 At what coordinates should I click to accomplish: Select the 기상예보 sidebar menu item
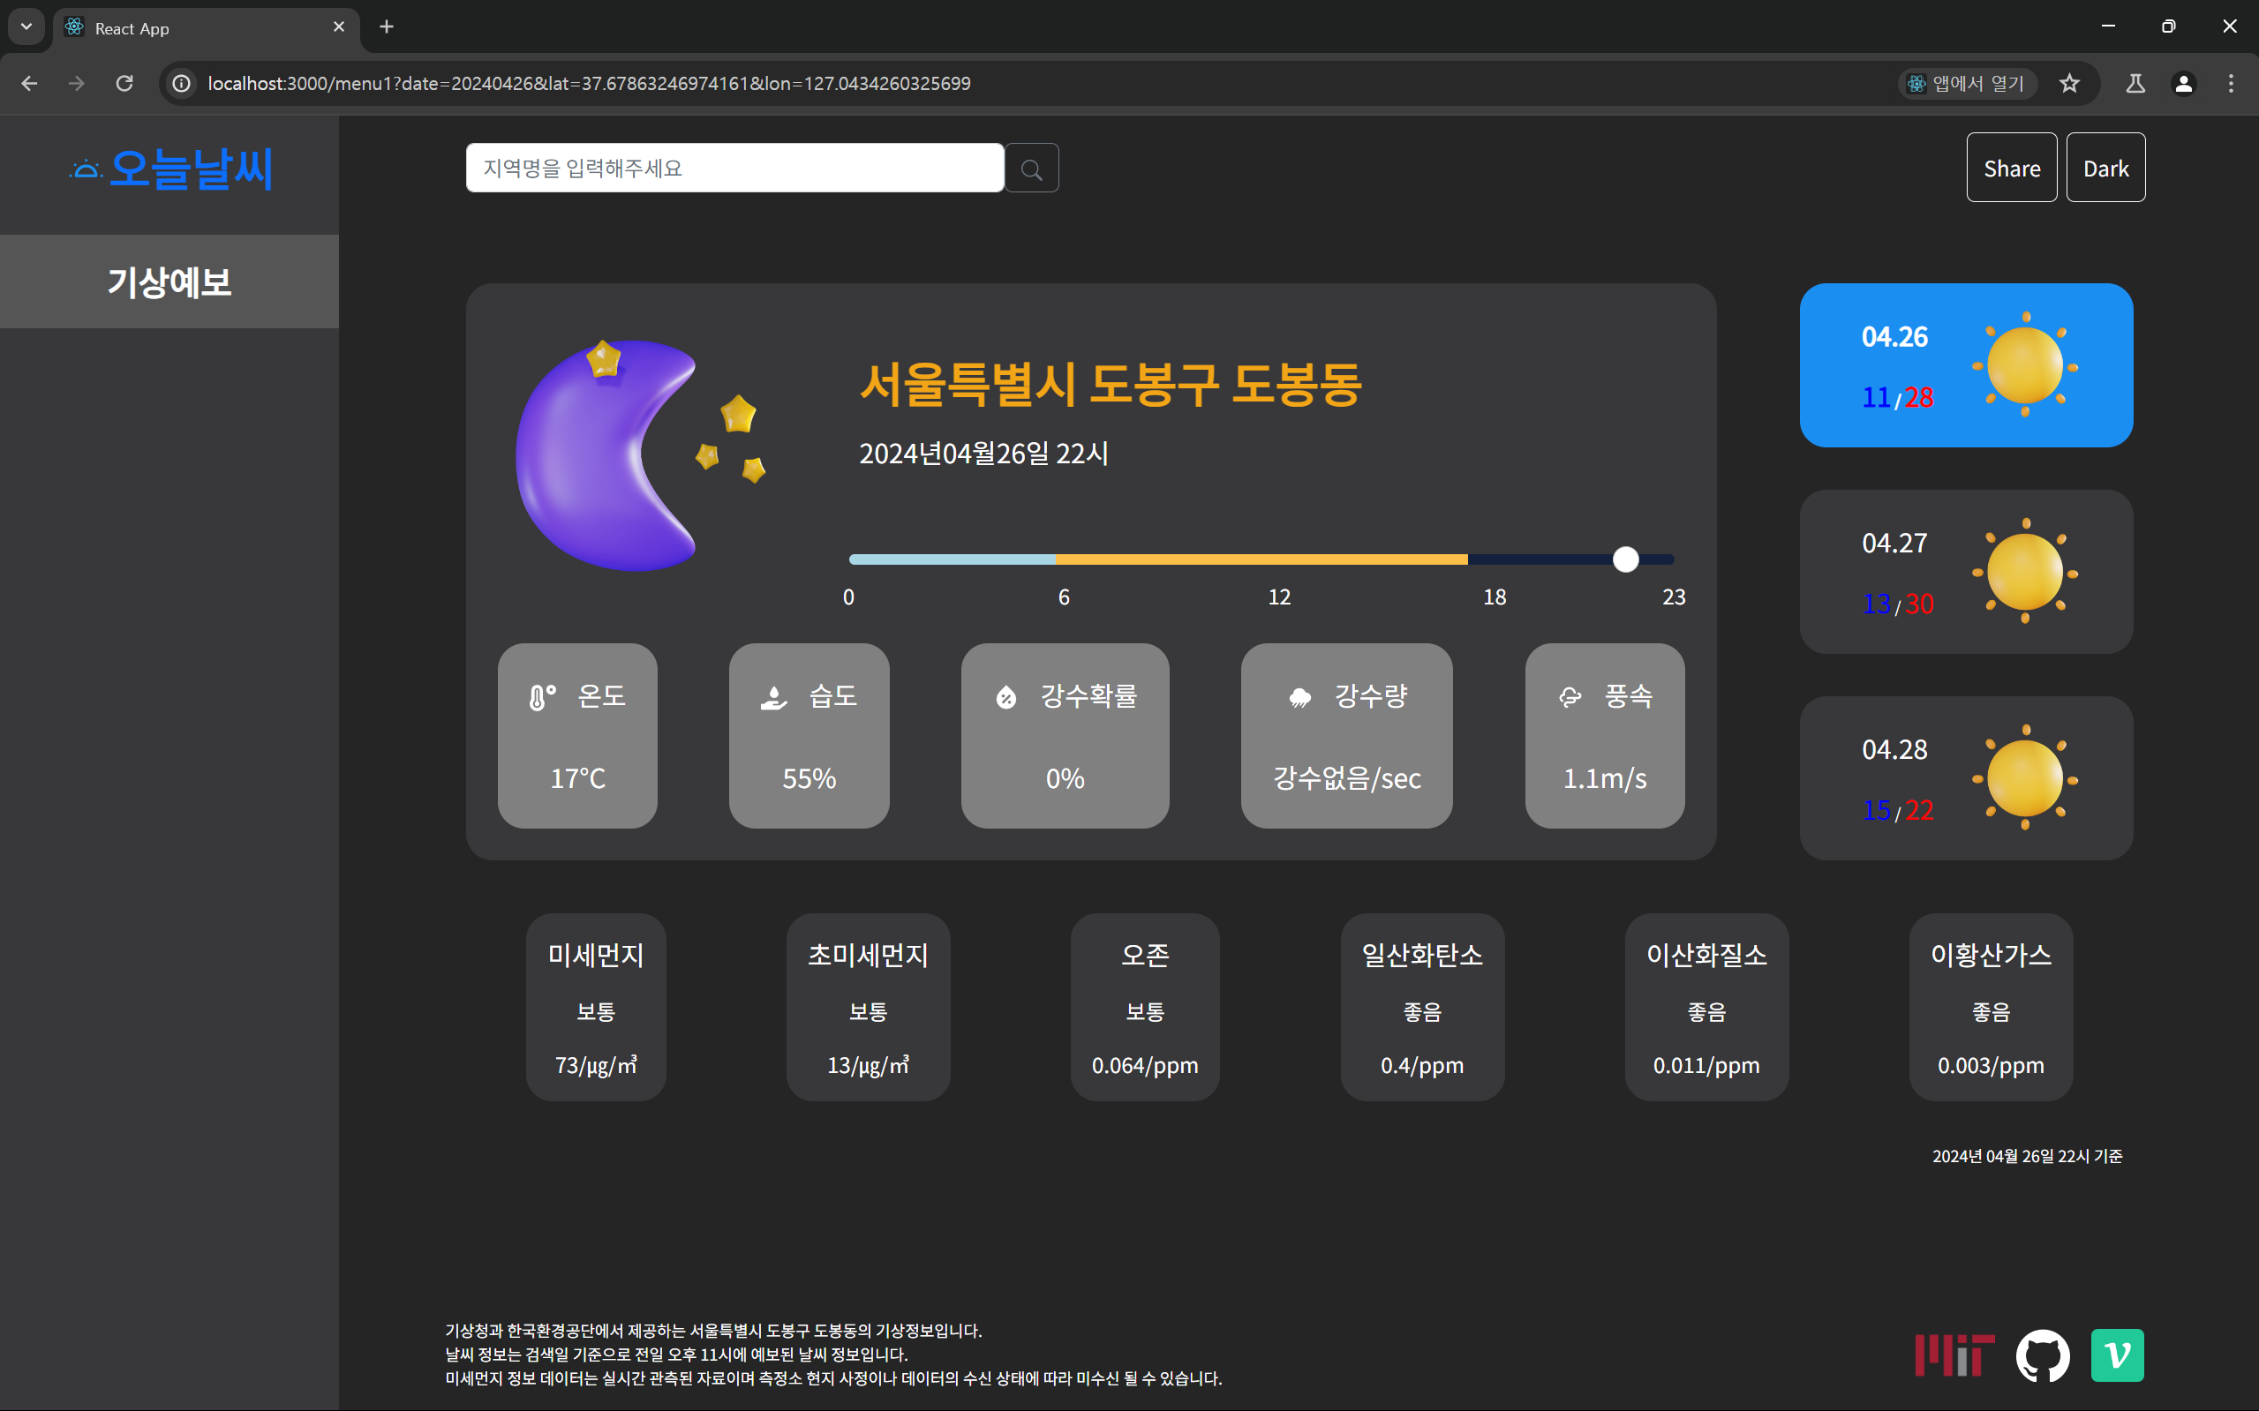[x=169, y=281]
